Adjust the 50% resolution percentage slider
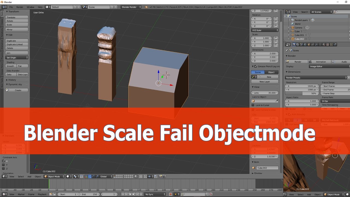 coord(302,93)
